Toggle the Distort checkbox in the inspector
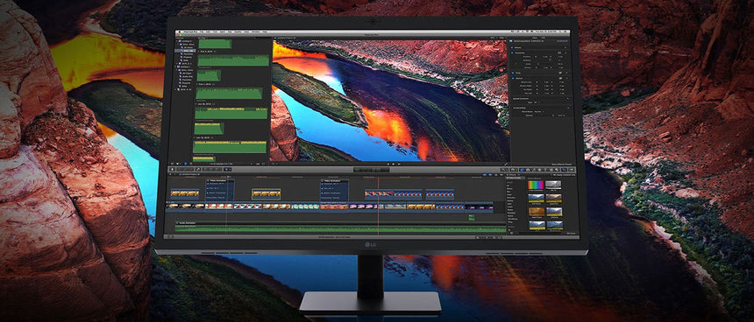The height and width of the screenshot is (322, 754). tap(513, 78)
